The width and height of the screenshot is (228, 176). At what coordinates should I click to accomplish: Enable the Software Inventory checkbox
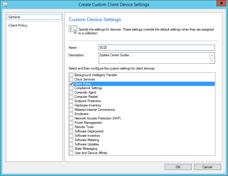71,136
